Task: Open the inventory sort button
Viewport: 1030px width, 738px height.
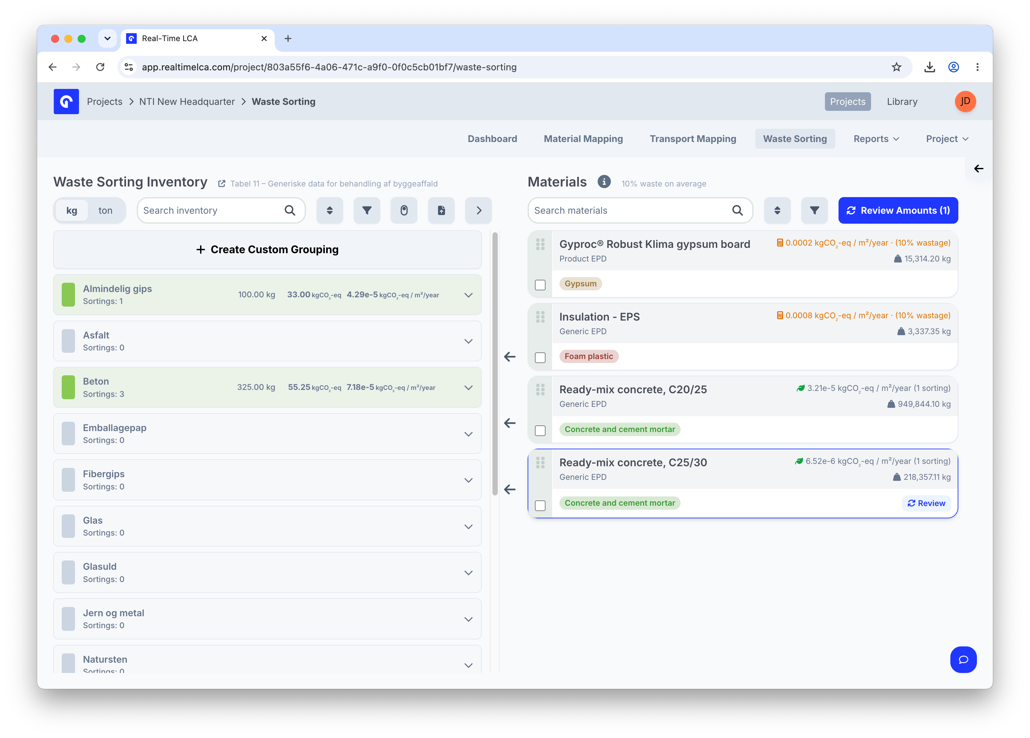Action: coord(329,210)
